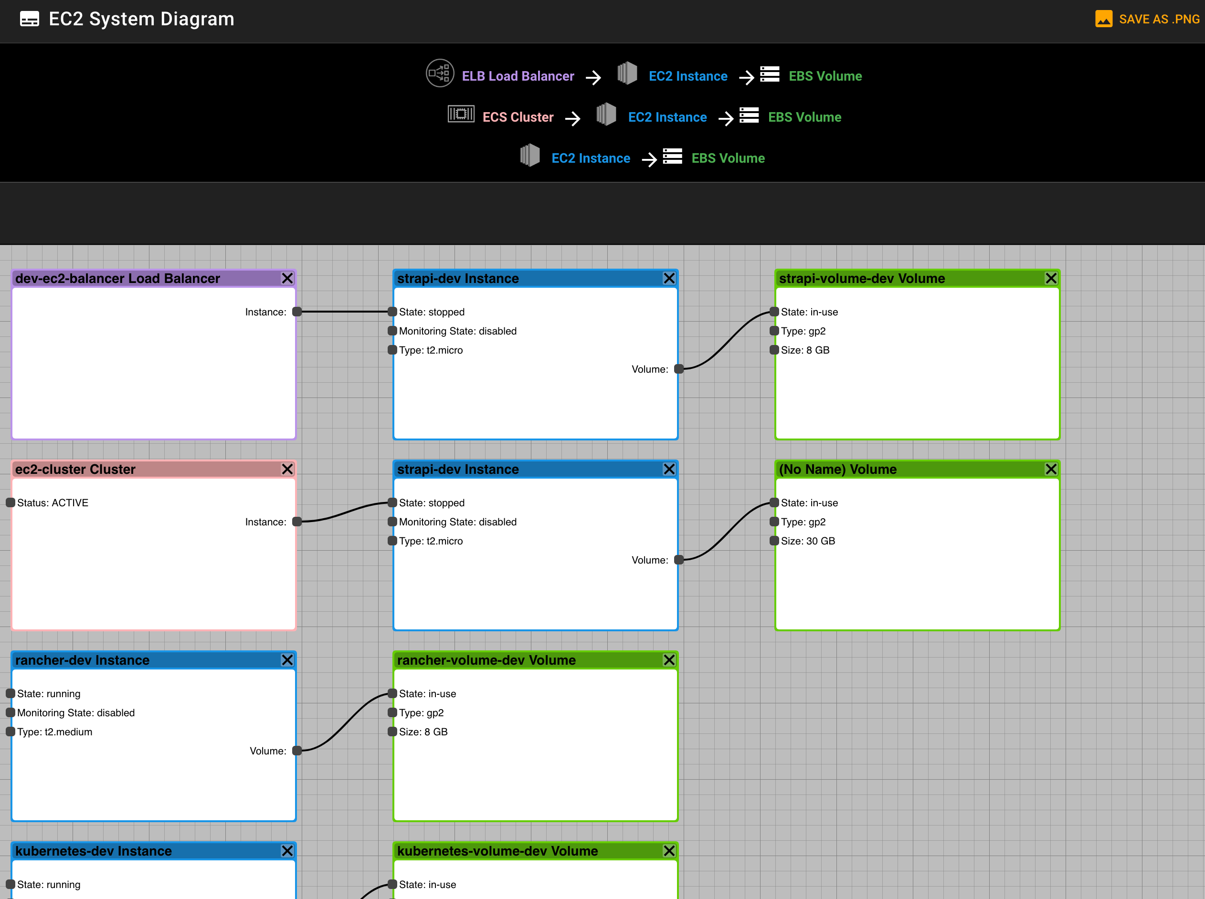Click 'Size: 8 GB' on rancher-volume-dev
This screenshot has width=1205, height=899.
423,732
